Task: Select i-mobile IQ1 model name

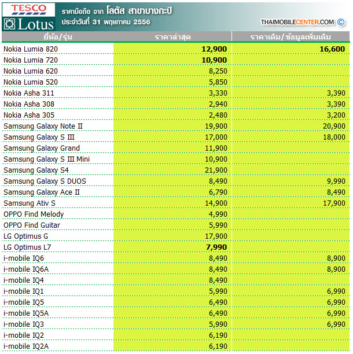Action: point(24,291)
